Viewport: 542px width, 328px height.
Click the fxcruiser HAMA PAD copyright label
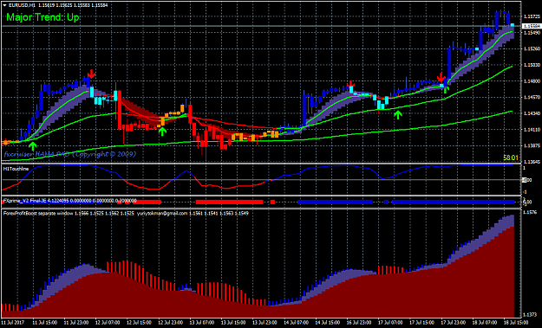[x=70, y=154]
